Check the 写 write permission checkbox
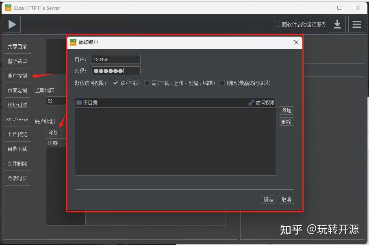This screenshot has width=369, height=245. click(147, 83)
